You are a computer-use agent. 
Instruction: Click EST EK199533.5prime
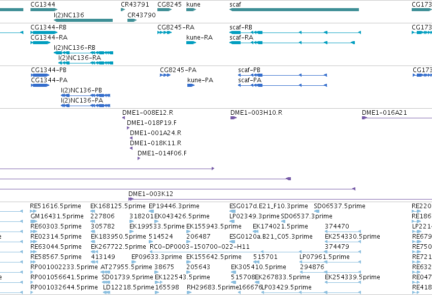[132, 232]
